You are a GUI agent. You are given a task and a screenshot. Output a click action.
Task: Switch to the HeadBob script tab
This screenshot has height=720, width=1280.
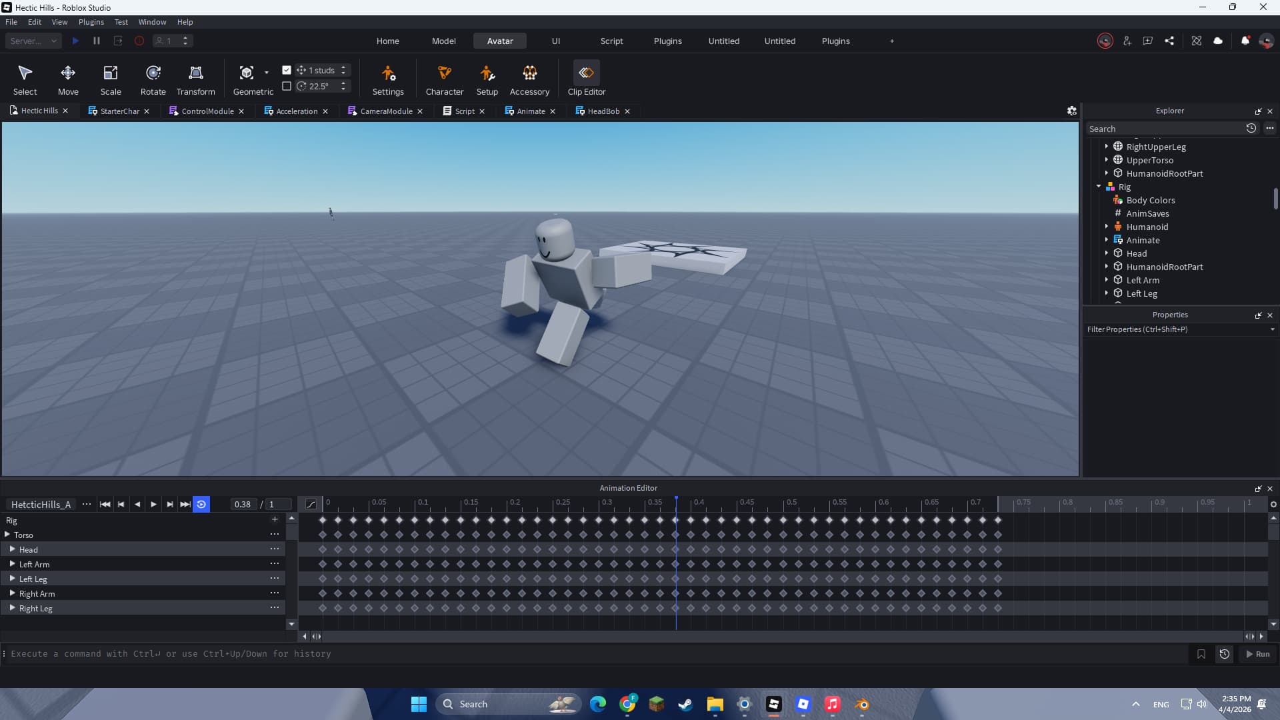[x=603, y=111]
